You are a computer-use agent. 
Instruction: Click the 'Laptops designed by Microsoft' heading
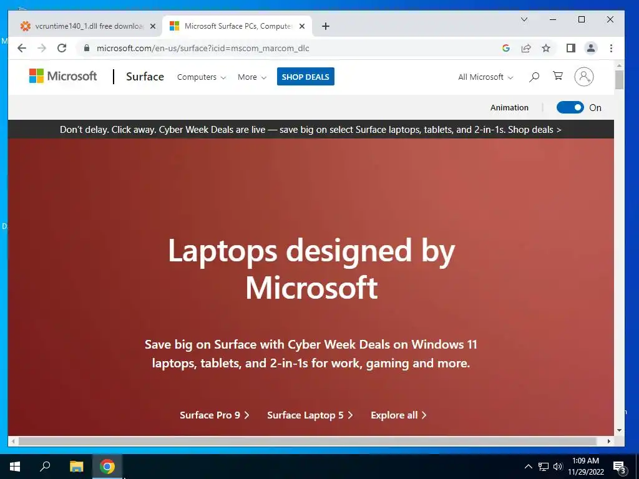pos(311,269)
